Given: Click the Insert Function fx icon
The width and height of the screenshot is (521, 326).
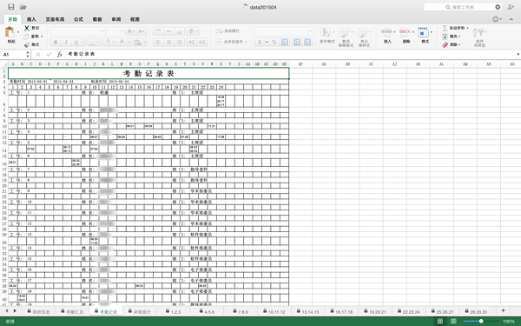Looking at the screenshot, I should (59, 54).
